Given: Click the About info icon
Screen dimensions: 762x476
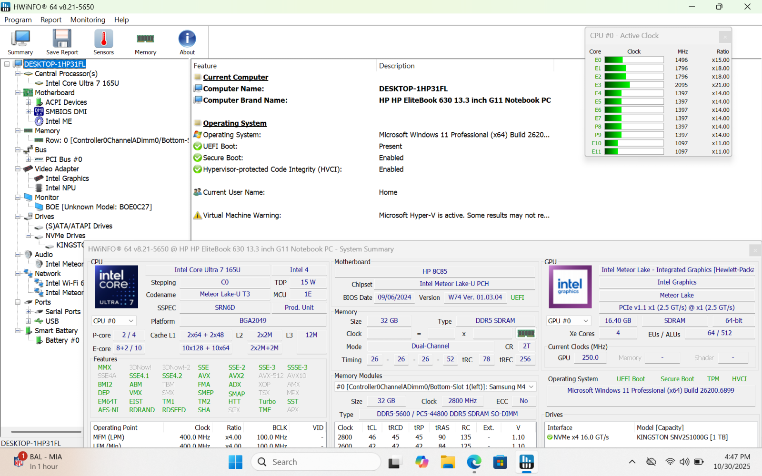Looking at the screenshot, I should (x=187, y=42).
